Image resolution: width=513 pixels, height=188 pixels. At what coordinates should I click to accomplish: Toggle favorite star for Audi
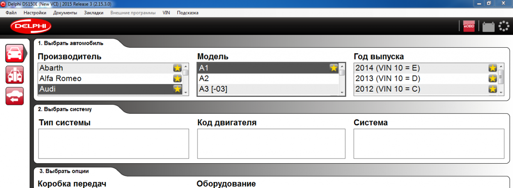point(177,89)
